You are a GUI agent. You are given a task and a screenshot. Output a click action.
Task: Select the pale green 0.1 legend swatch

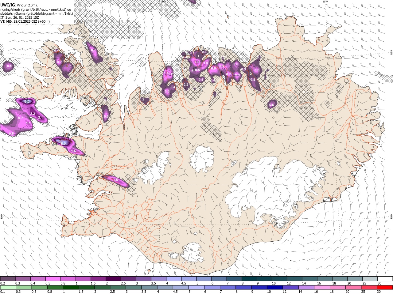[x=8, y=288]
